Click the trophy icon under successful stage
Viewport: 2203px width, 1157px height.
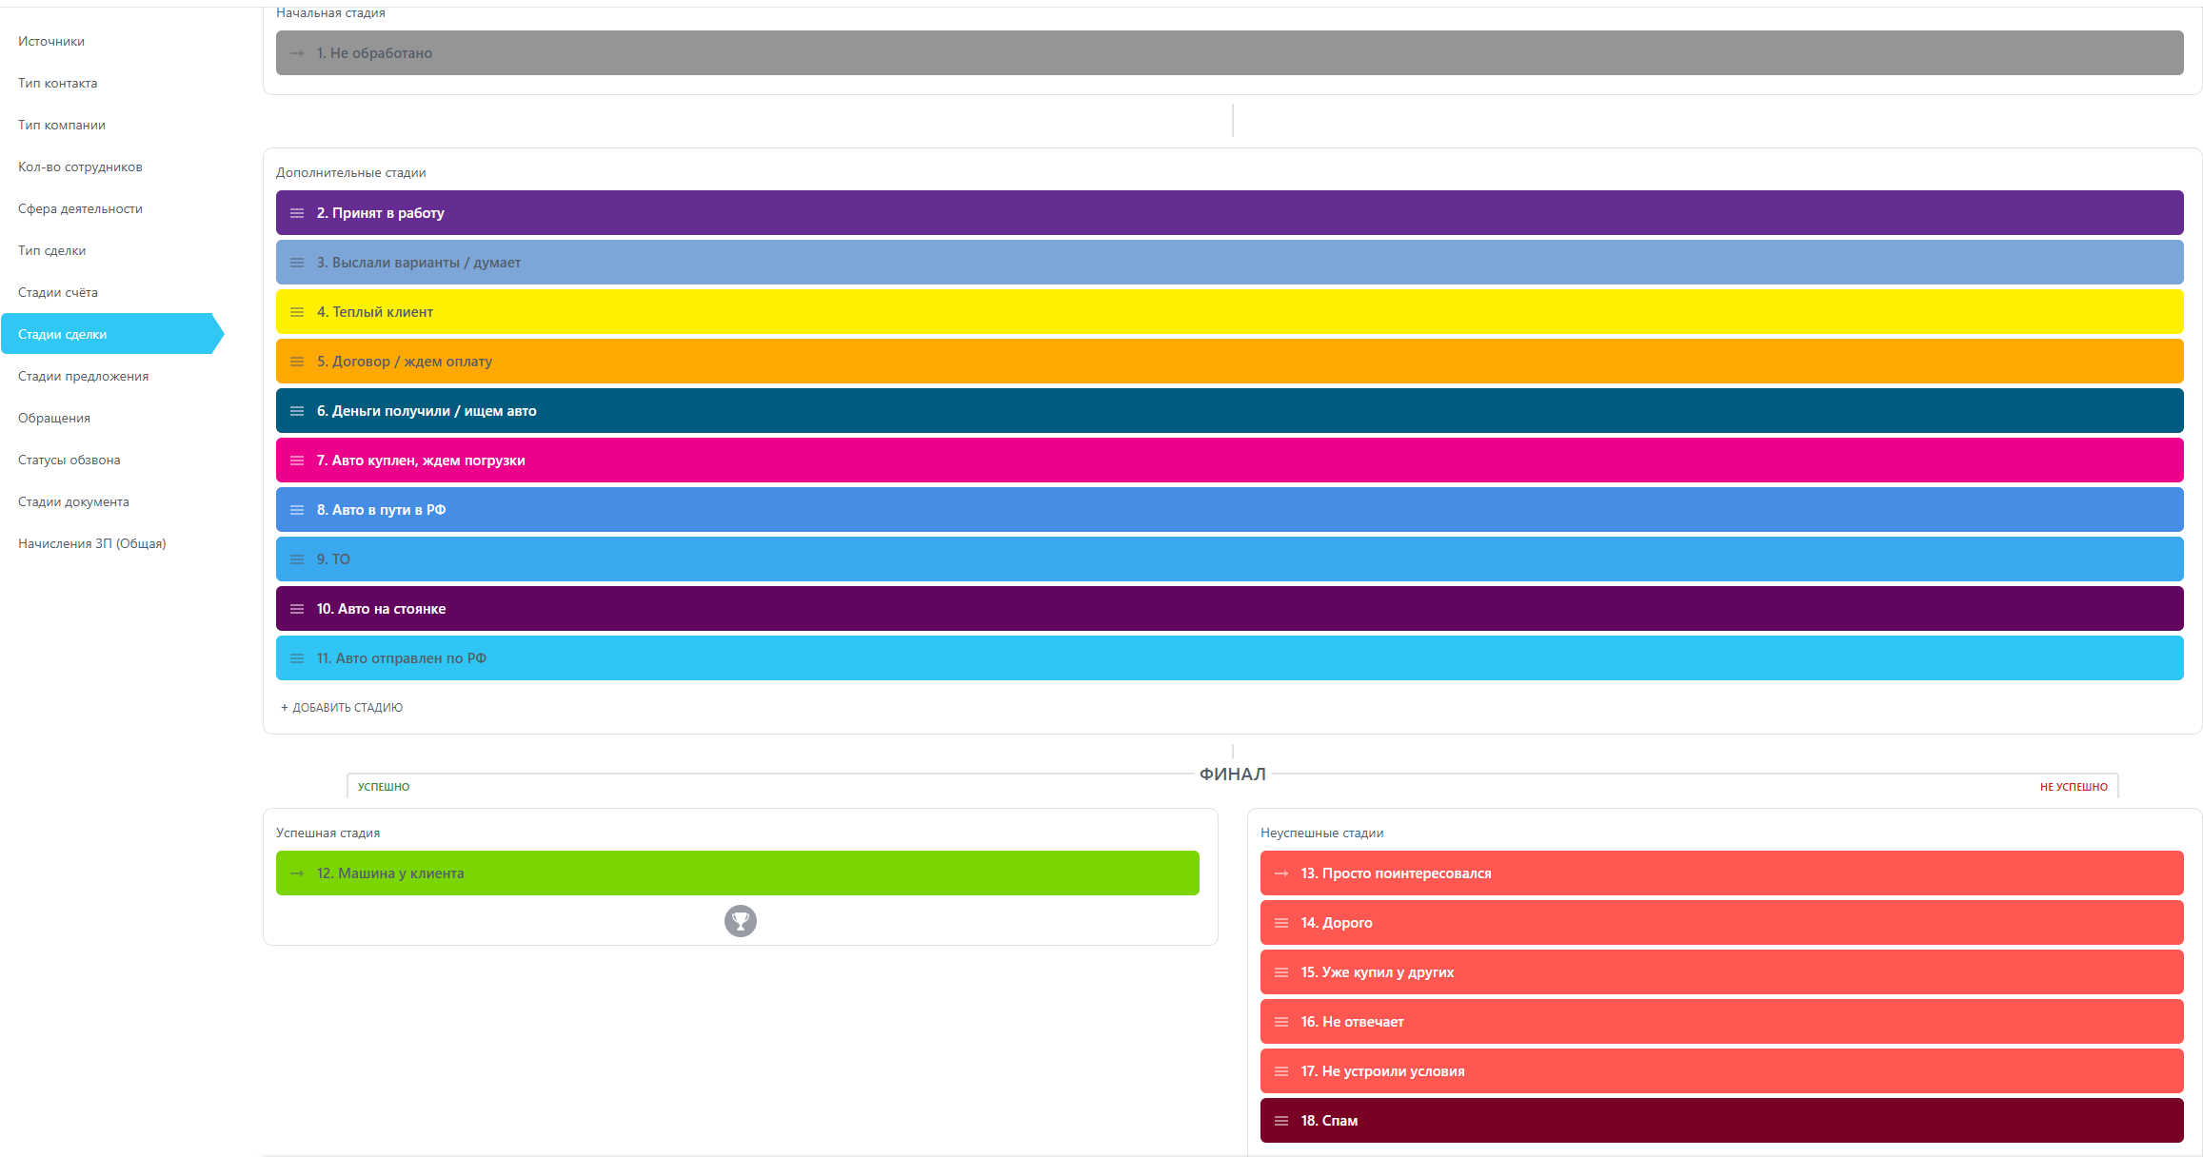741,921
